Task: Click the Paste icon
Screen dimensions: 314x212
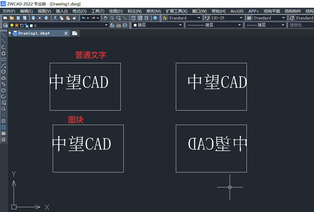Action: pos(68,18)
